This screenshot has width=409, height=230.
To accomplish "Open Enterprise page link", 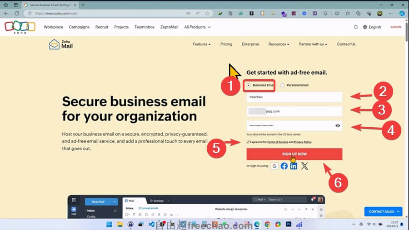I will click(x=250, y=44).
